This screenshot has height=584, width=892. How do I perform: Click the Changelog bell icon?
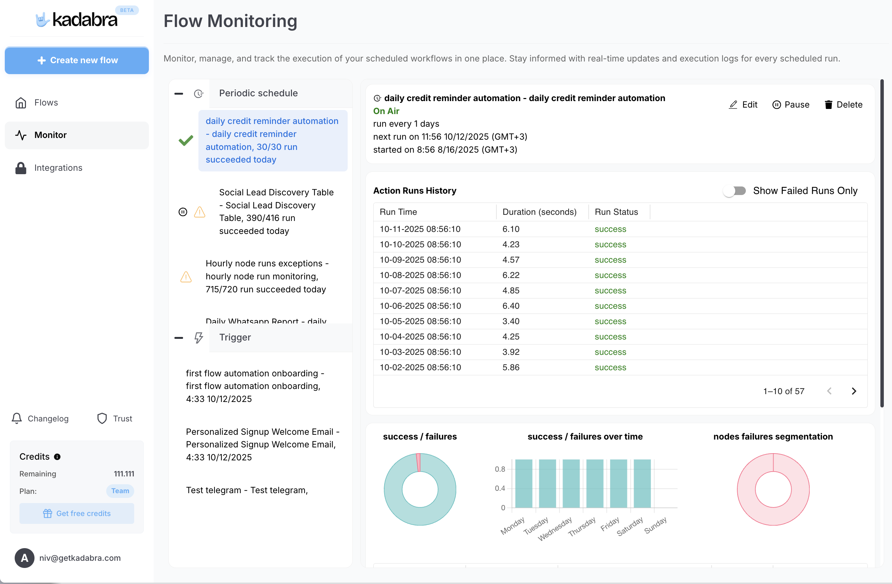point(16,418)
